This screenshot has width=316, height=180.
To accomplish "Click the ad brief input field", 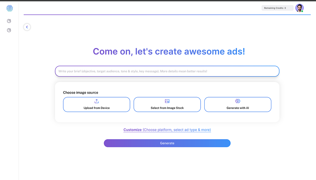I will pos(167,71).
